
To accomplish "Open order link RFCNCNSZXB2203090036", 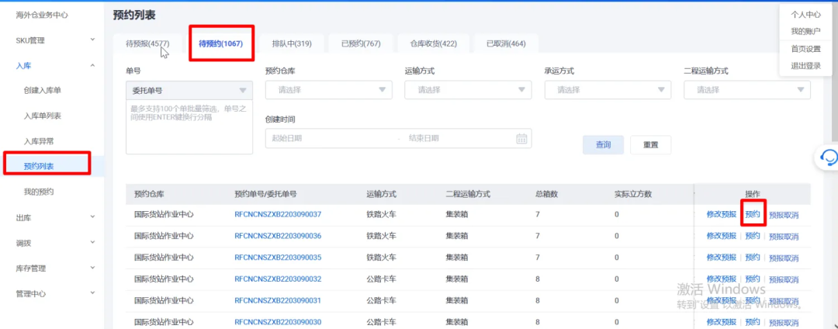I will [278, 236].
